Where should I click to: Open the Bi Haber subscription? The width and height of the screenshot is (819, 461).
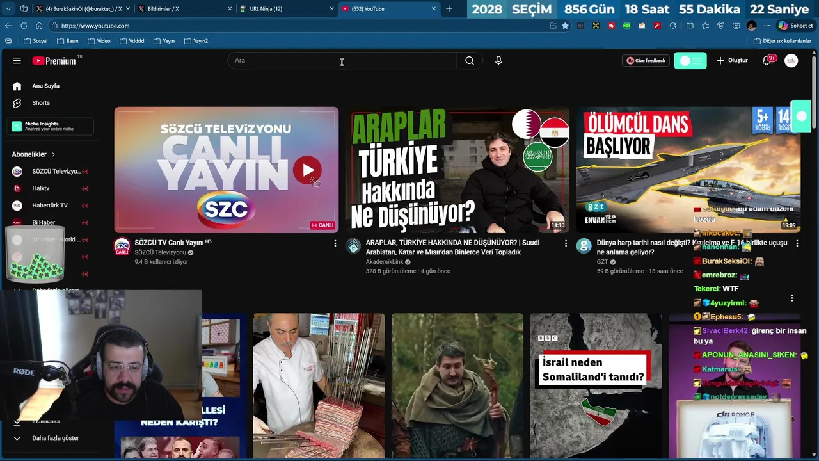[50, 223]
